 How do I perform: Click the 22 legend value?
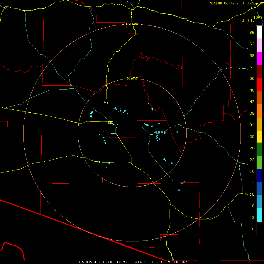(x=252, y=160)
